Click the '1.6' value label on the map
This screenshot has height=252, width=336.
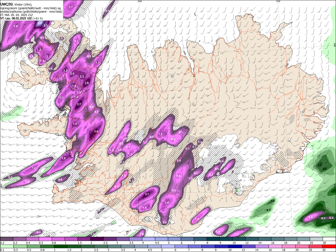(x=42, y=61)
